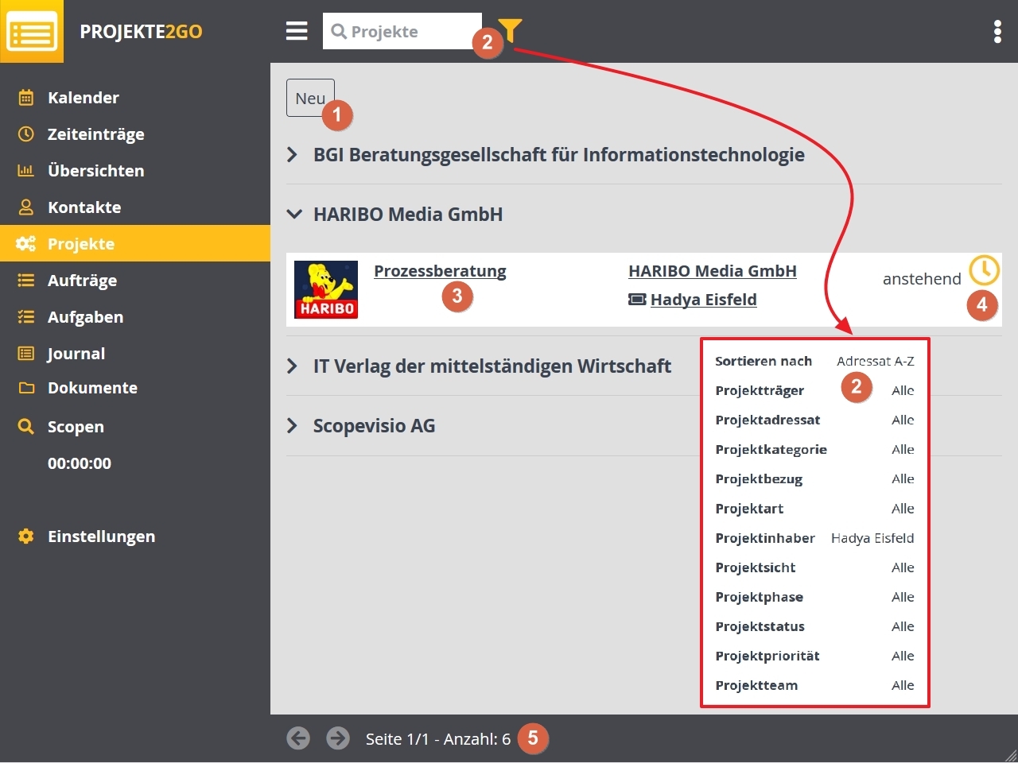Open Projektteam filter option

point(814,685)
